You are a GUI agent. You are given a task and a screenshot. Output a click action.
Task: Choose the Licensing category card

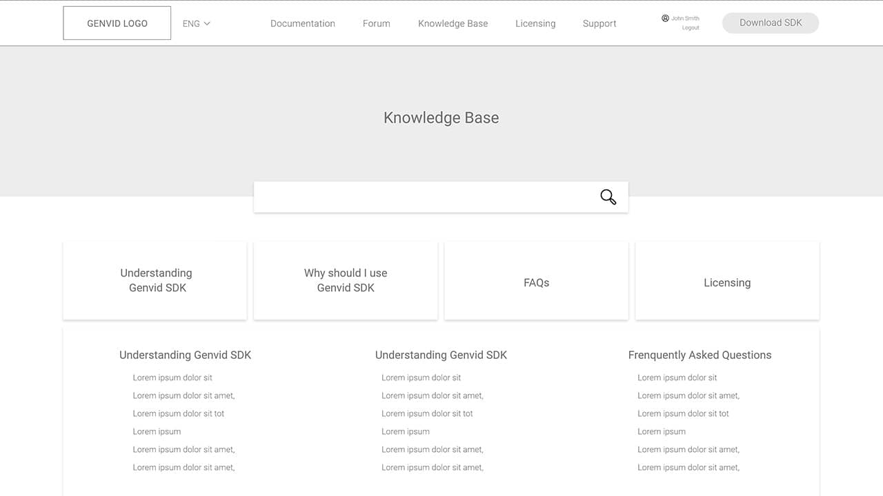[727, 282]
